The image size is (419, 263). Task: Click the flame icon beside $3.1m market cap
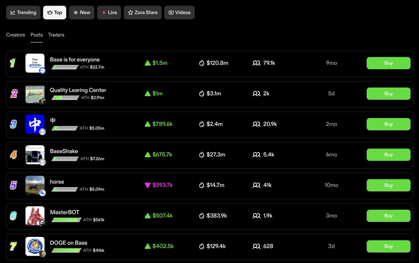point(201,93)
